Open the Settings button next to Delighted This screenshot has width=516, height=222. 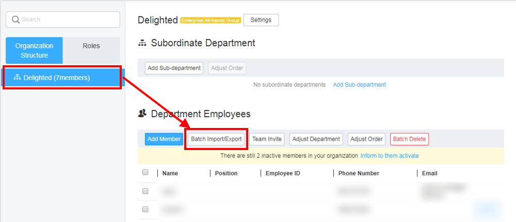261,20
